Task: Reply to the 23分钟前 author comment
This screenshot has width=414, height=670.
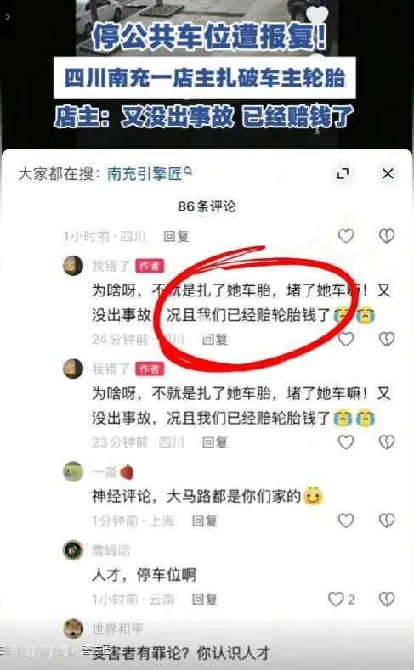Action: tap(215, 442)
